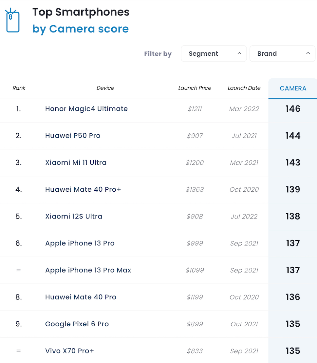Open Huawei Mate 40 Pro+ details
The width and height of the screenshot is (317, 363).
83,189
